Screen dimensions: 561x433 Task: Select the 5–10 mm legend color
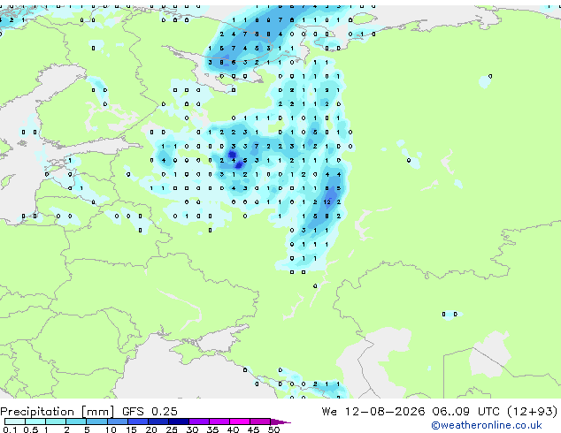(x=96, y=422)
